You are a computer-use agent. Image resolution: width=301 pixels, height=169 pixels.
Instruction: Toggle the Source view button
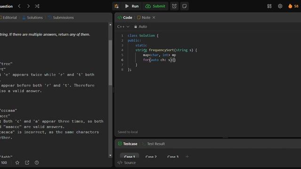pos(127,163)
